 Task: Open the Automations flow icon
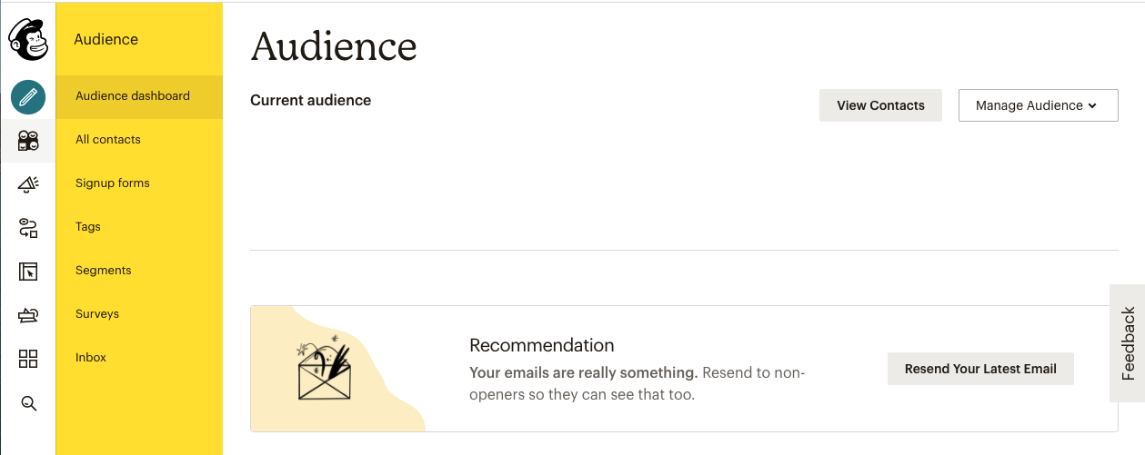28,228
